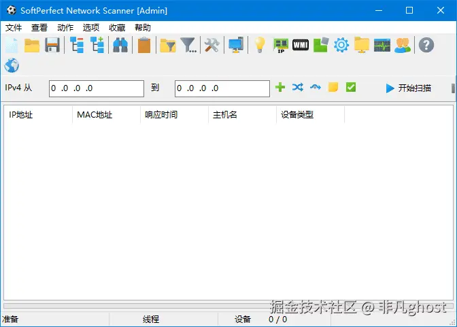Open the 查看 menu
This screenshot has height=327, width=457.
[x=39, y=28]
